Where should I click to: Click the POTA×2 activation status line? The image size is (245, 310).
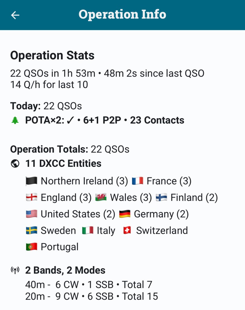pyautogui.click(x=104, y=120)
